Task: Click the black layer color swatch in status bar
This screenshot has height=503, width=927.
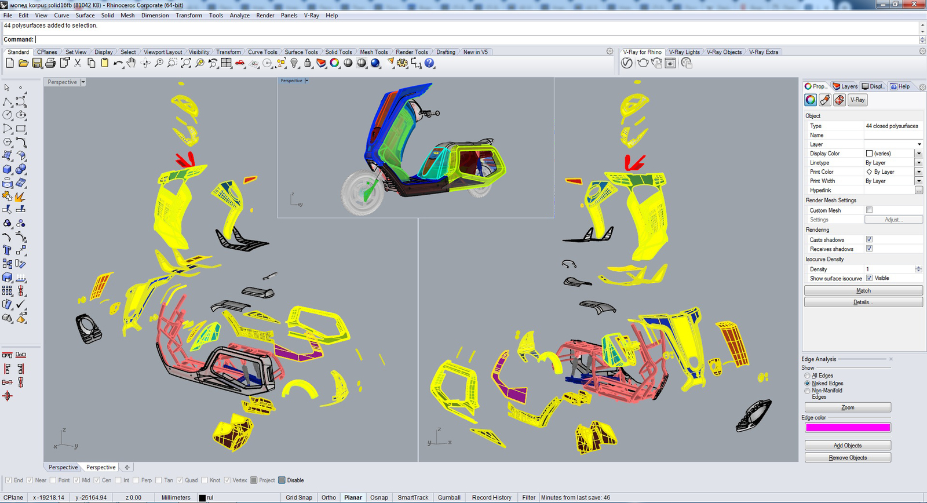Action: point(202,498)
